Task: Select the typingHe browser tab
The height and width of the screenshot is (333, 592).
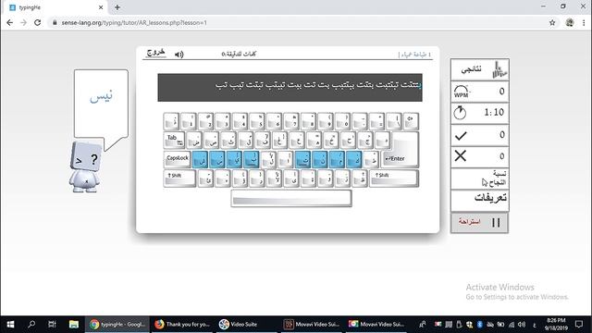Action: [56, 7]
